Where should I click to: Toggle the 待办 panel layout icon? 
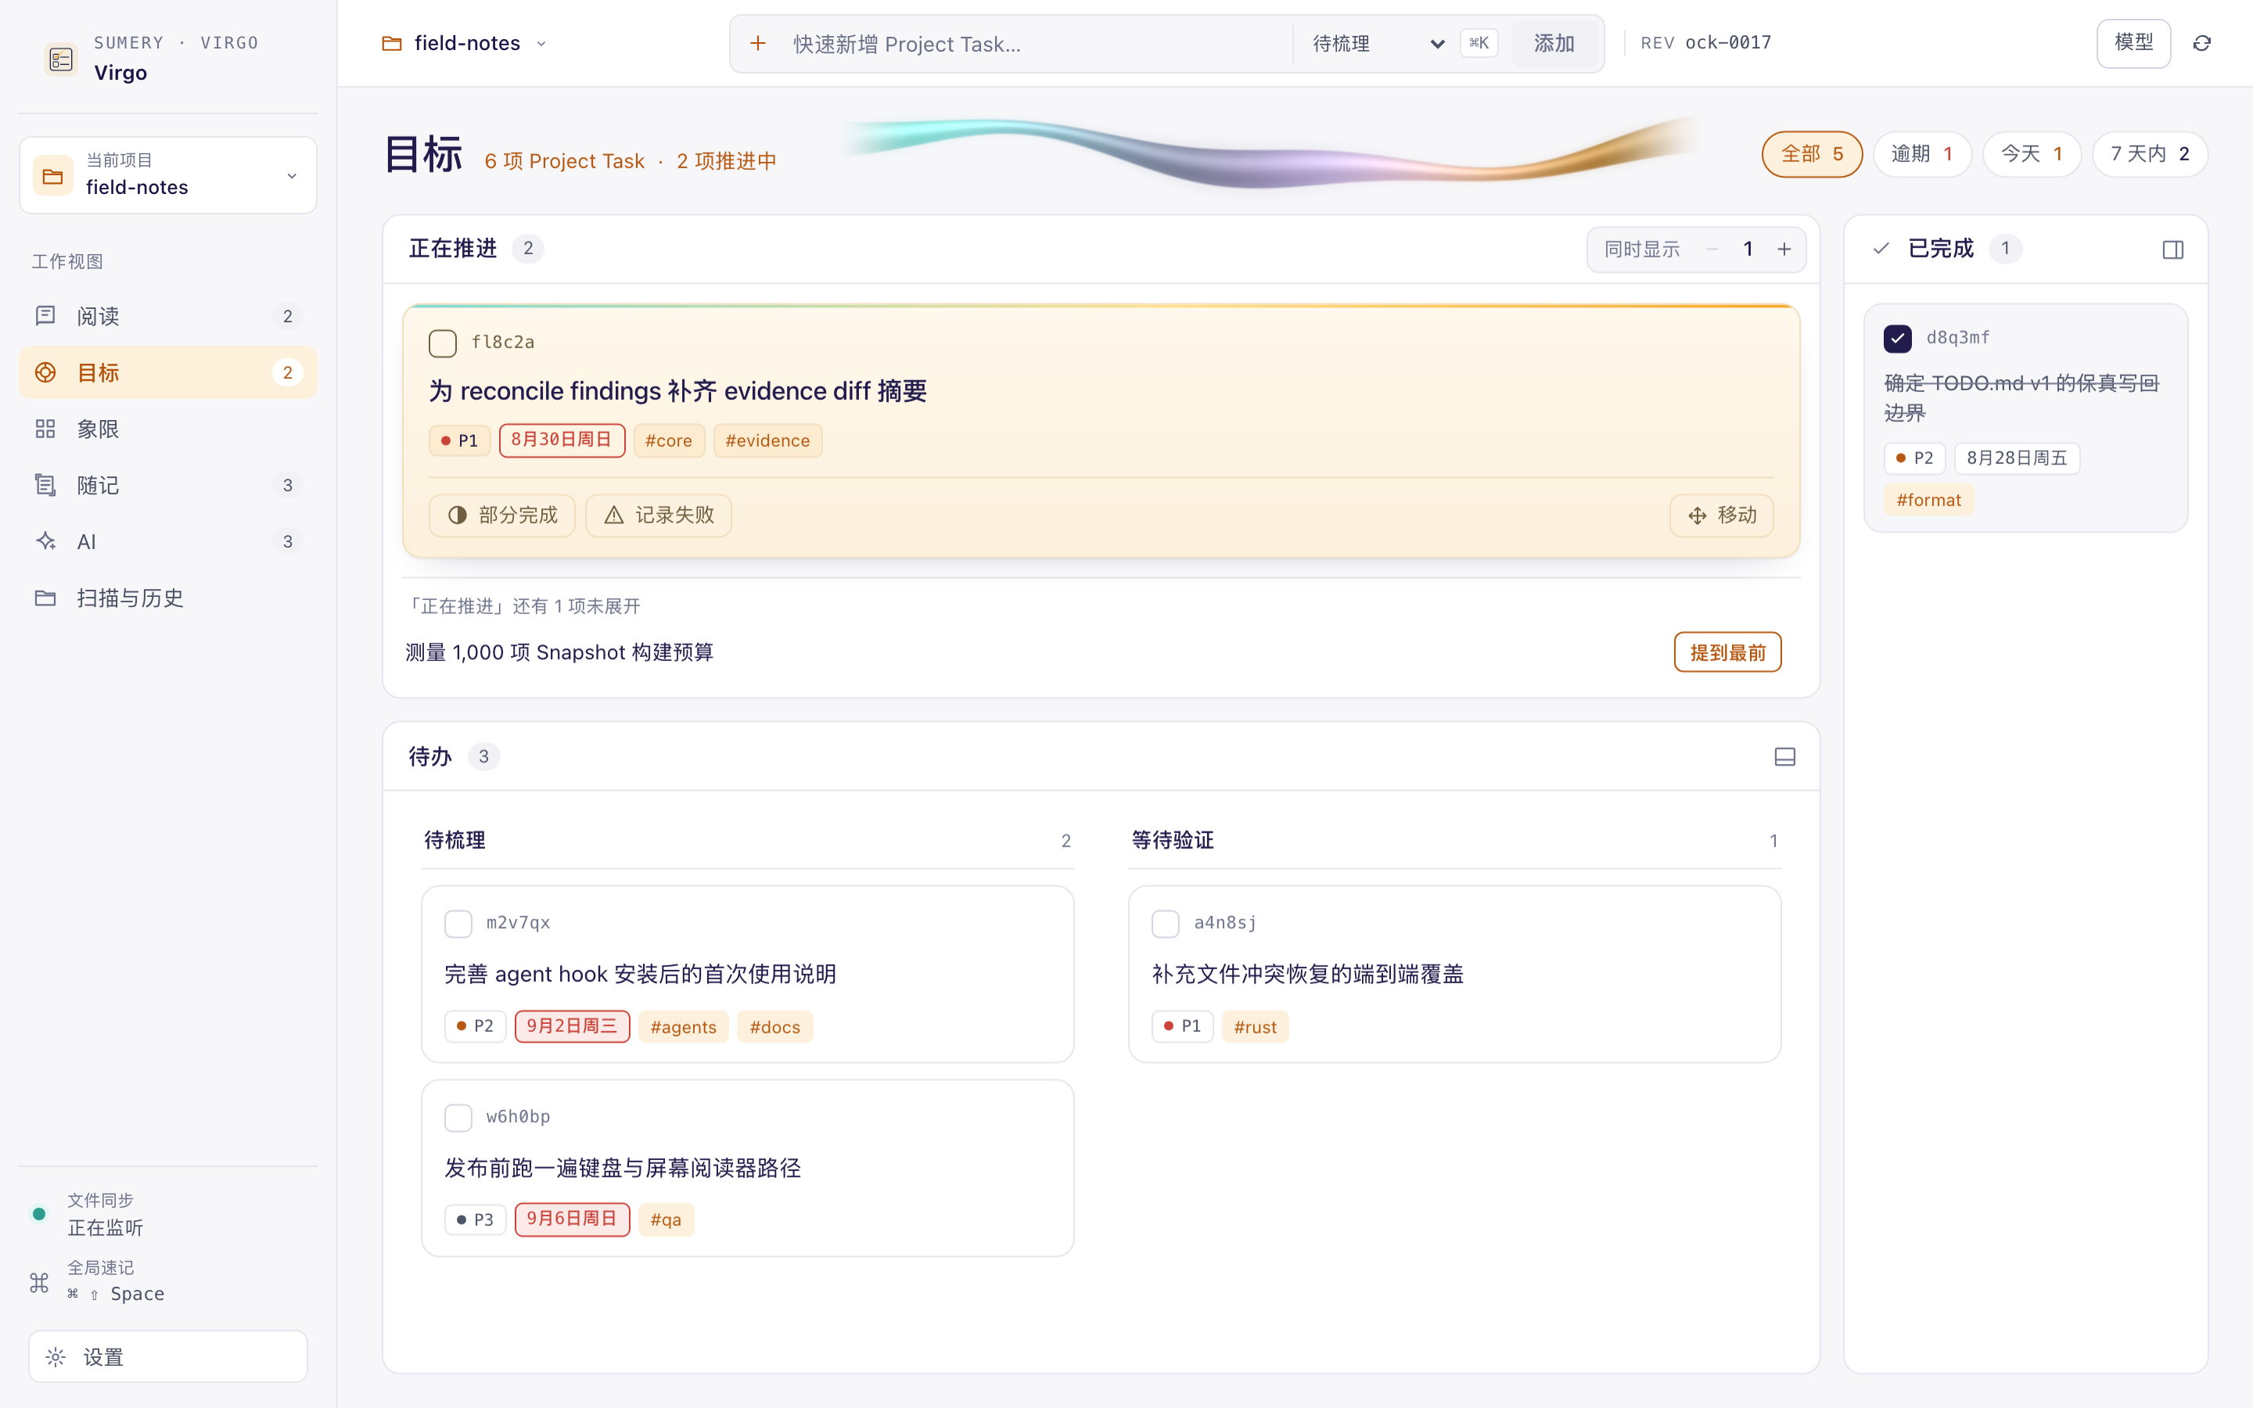tap(1784, 757)
